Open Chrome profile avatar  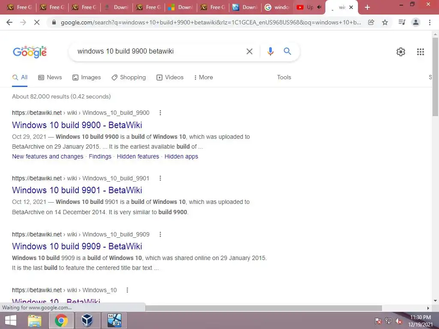(416, 22)
